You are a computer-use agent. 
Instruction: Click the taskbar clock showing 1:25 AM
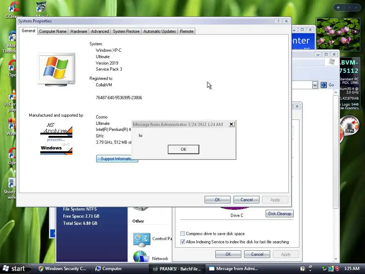point(351,269)
